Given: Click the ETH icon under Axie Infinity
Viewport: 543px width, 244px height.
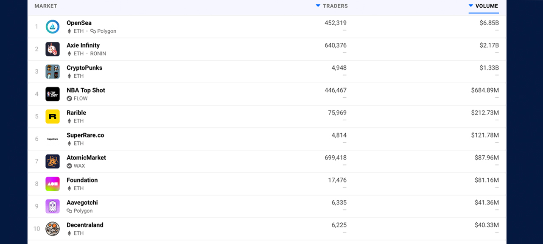Looking at the screenshot, I should point(69,54).
